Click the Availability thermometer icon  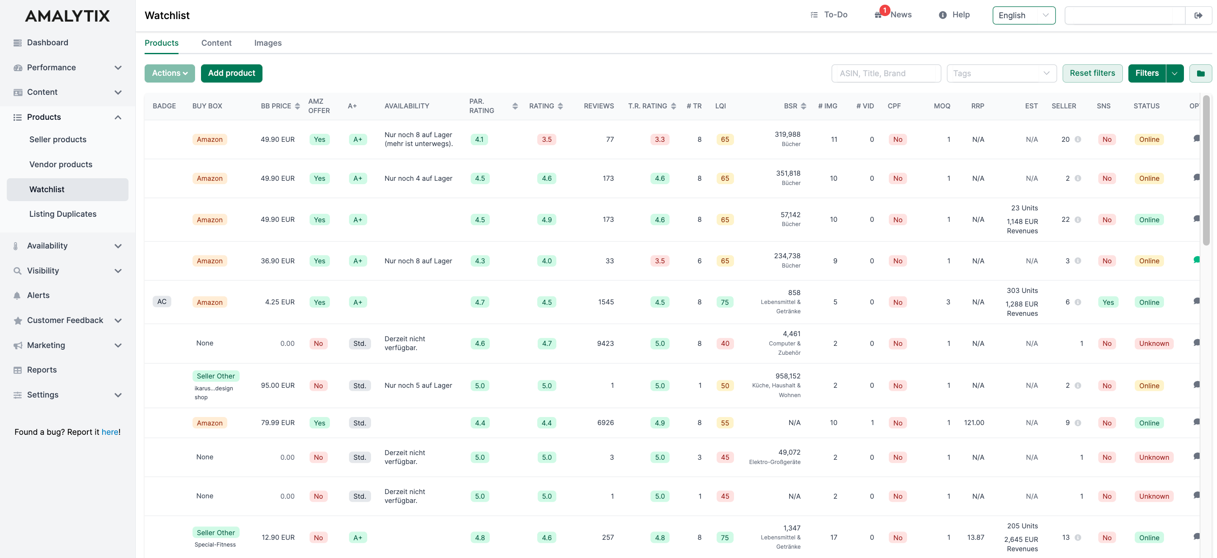[x=16, y=246]
